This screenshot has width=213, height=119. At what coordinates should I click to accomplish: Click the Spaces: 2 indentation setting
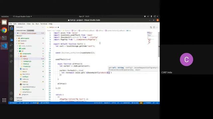pos(107,103)
